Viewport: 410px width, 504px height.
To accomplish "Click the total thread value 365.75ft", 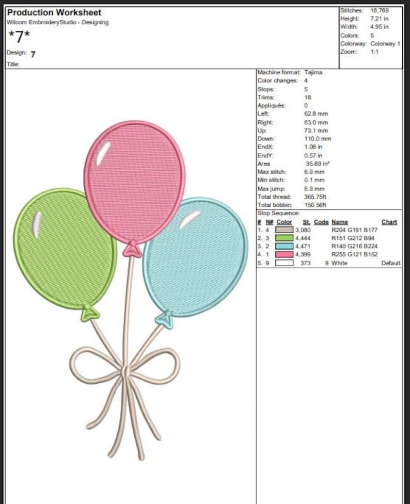I will pyautogui.click(x=315, y=197).
